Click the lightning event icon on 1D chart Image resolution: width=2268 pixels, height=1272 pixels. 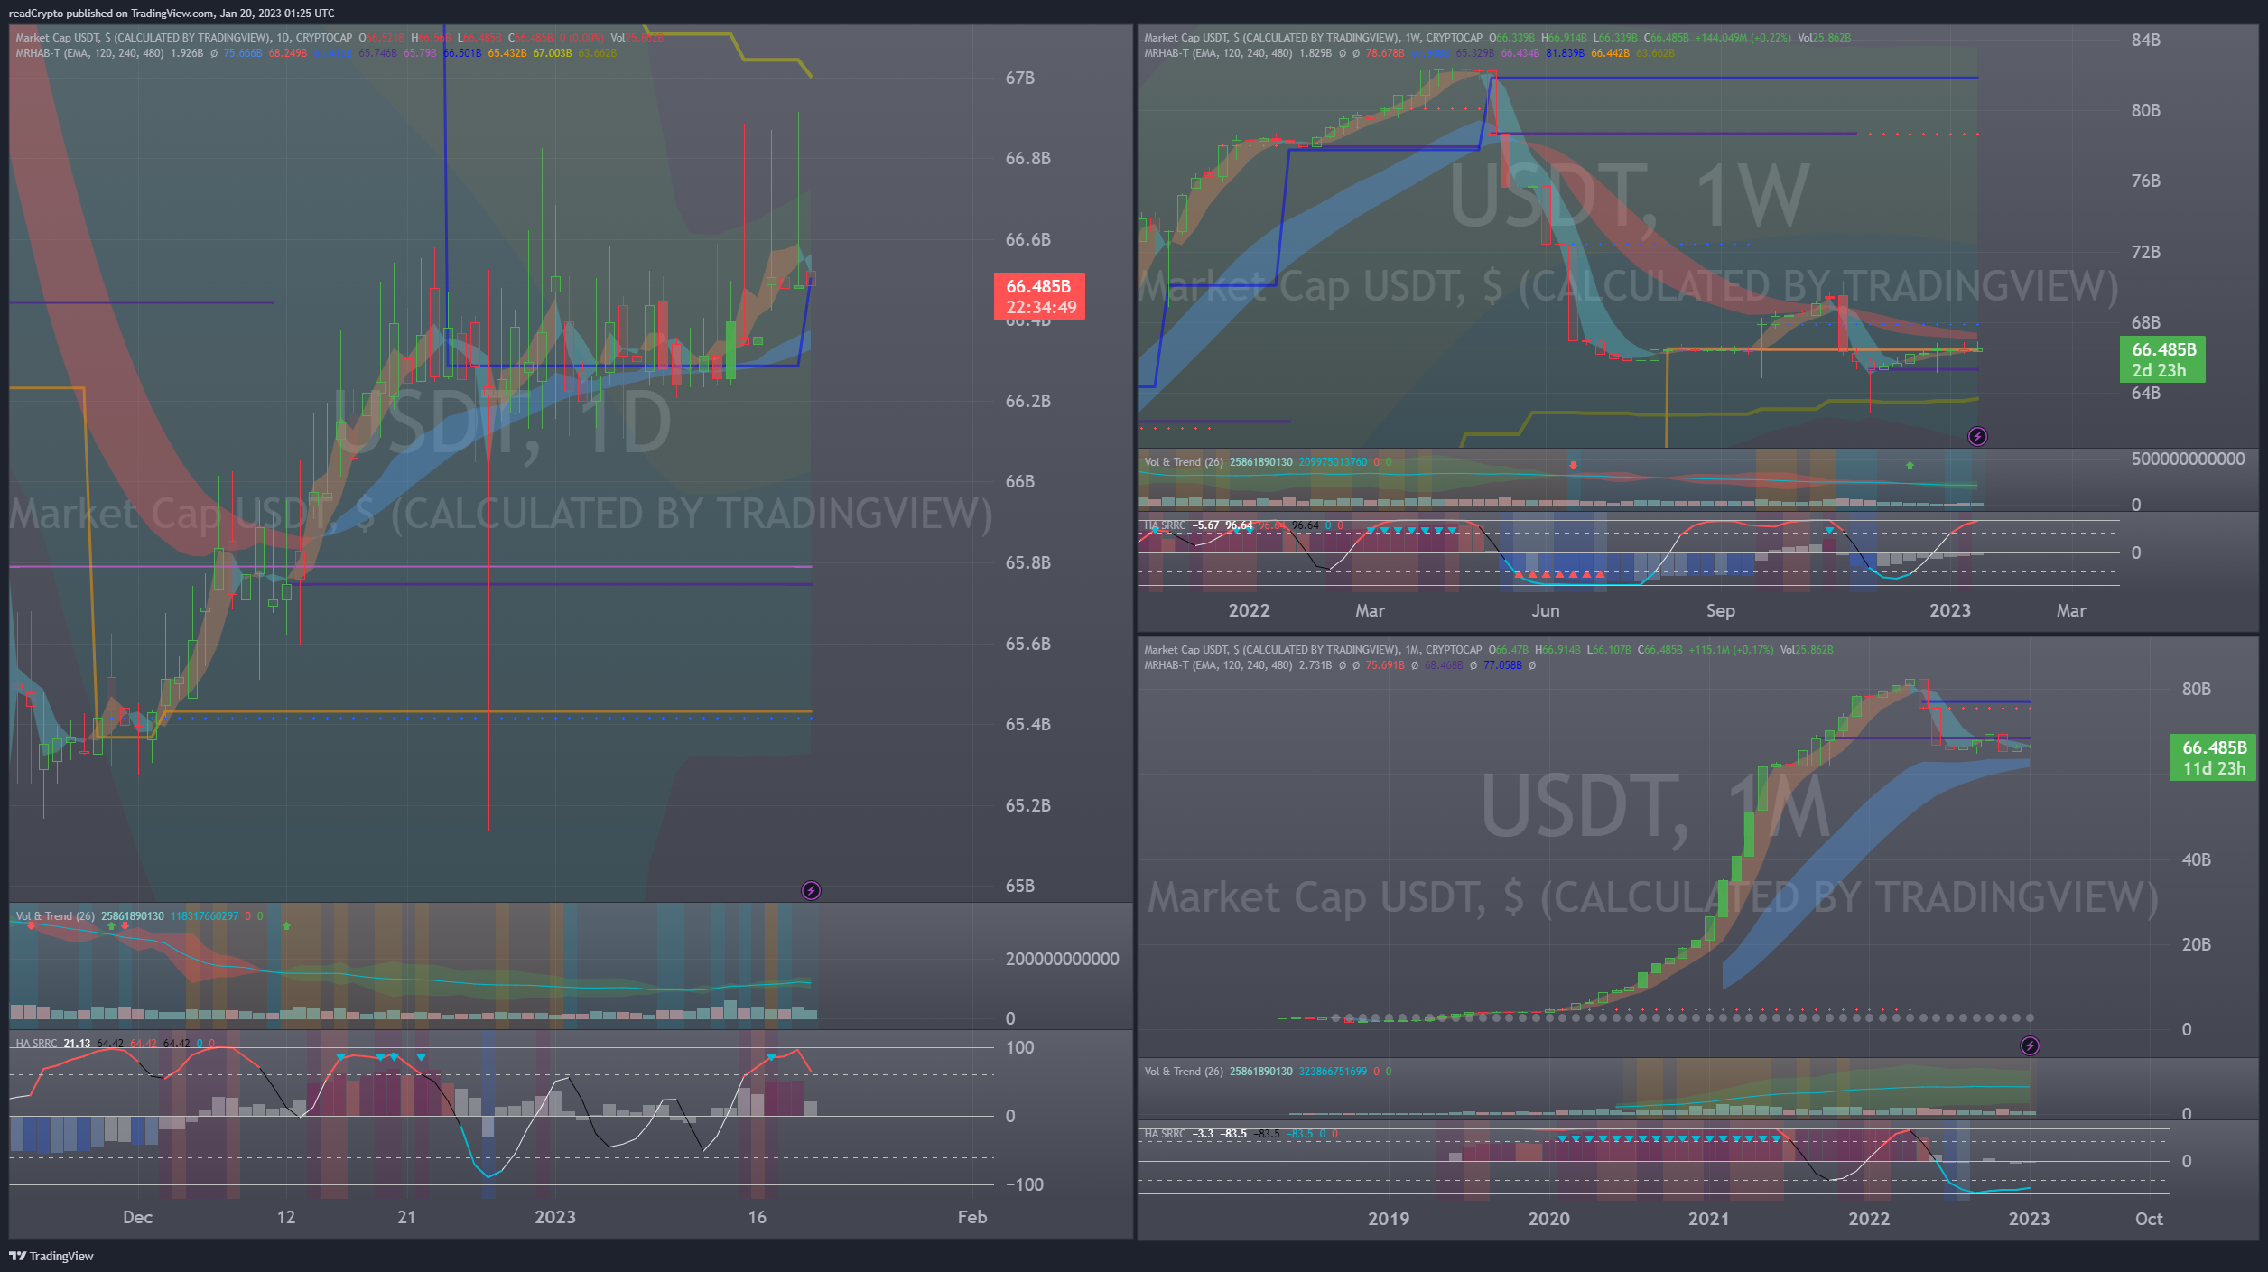point(811,890)
